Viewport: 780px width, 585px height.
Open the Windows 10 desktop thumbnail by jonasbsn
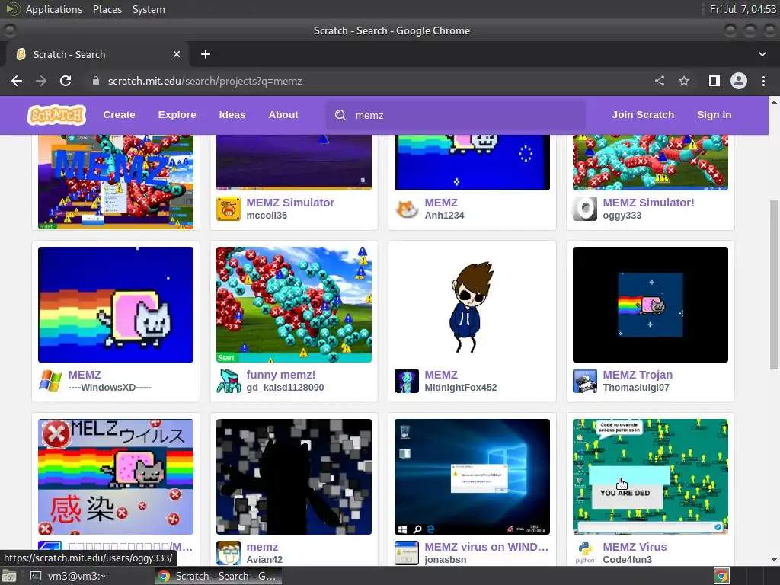pos(472,477)
